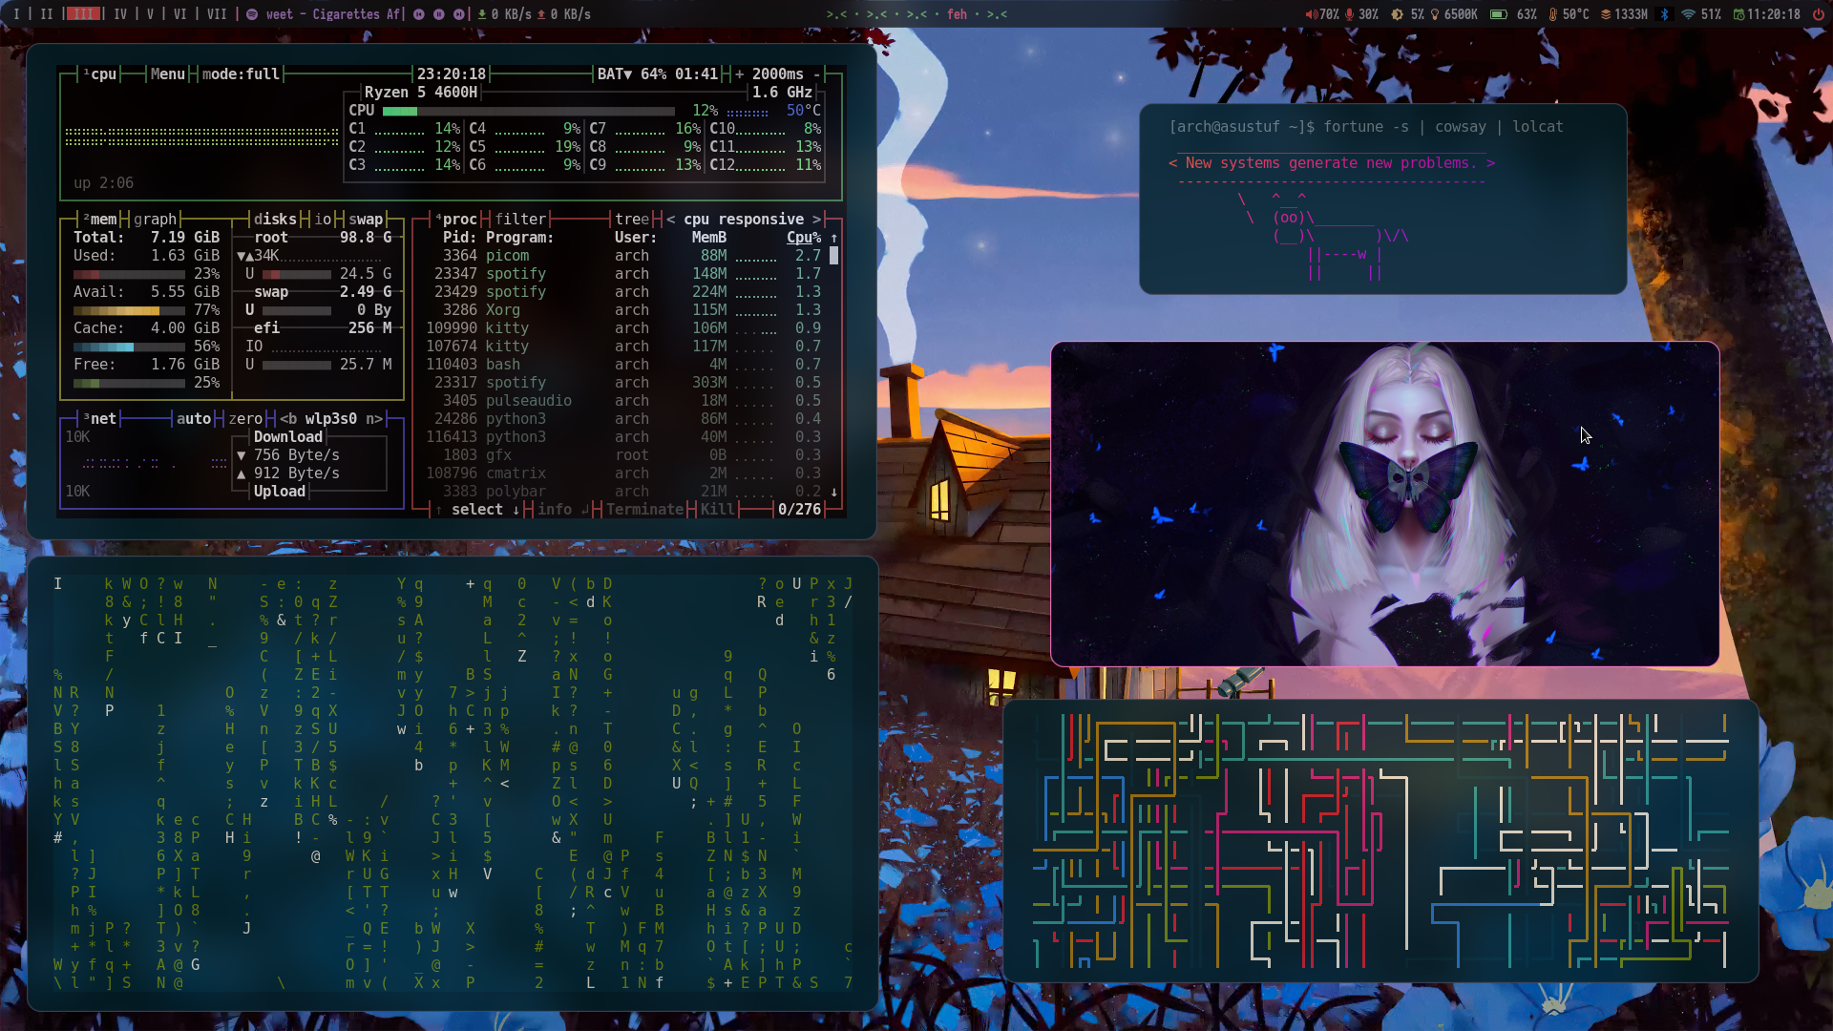Click the Spotify icon in polybar

[252, 14]
